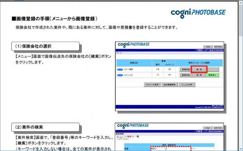This screenshot has height=151, width=243.
Task: Click the ログアウト button in the menu screen
Action: coord(218,47)
